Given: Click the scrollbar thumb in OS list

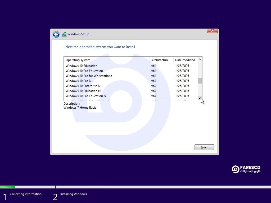Looking at the screenshot, I should coord(200,81).
